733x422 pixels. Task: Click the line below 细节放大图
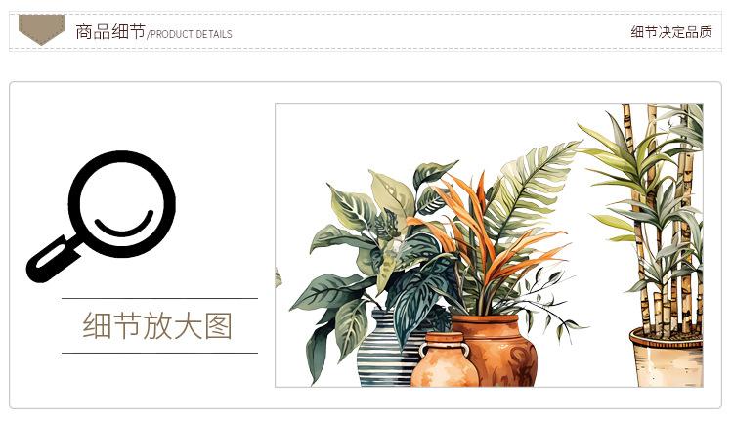pos(160,354)
